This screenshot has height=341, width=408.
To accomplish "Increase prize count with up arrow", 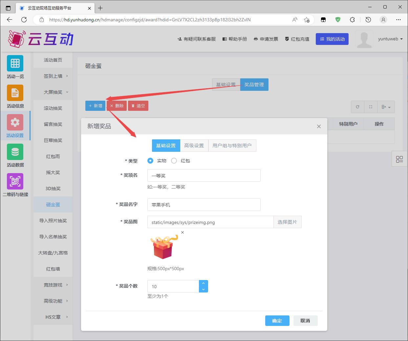I will coord(203,283).
